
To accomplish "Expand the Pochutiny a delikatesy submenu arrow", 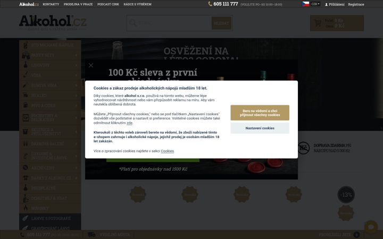I will tap(76, 117).
